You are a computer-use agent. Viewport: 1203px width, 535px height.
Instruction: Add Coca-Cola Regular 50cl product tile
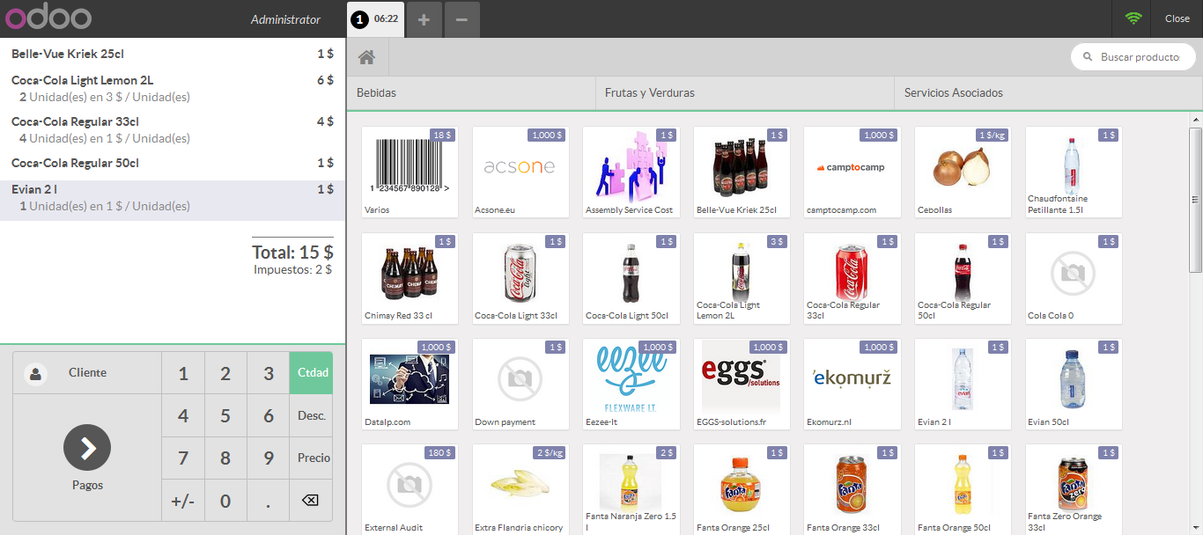[x=963, y=278]
